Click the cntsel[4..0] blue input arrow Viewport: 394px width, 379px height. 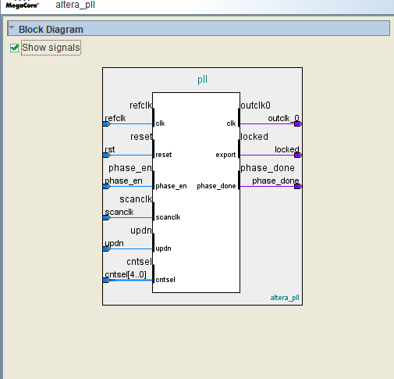(x=107, y=281)
